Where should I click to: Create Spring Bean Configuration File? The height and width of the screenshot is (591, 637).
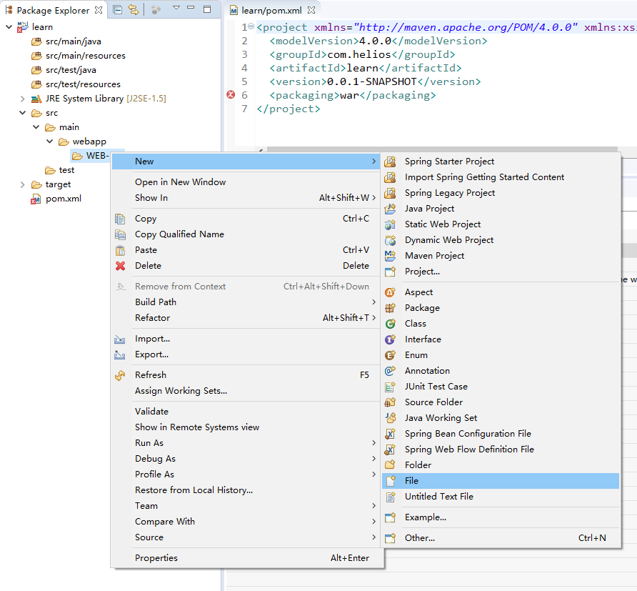[x=501, y=434]
